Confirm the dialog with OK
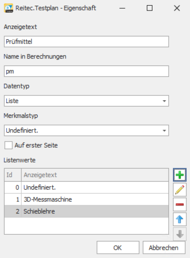The height and width of the screenshot is (258, 190). [118, 248]
